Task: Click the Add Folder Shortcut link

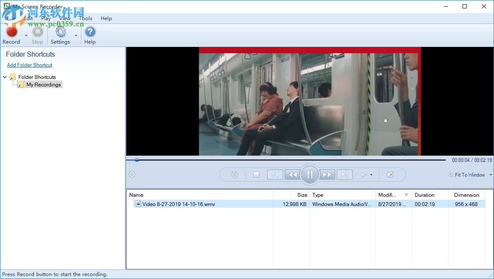Action: tap(29, 65)
